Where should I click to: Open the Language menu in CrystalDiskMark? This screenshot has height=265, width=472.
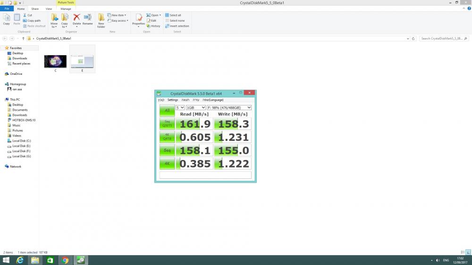click(213, 100)
